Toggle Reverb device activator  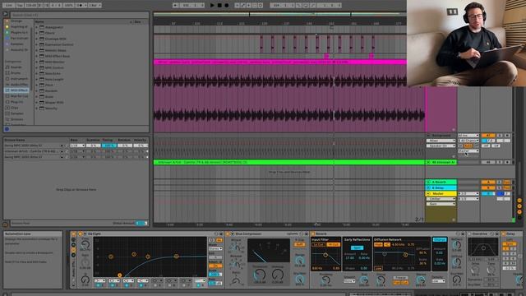point(313,234)
